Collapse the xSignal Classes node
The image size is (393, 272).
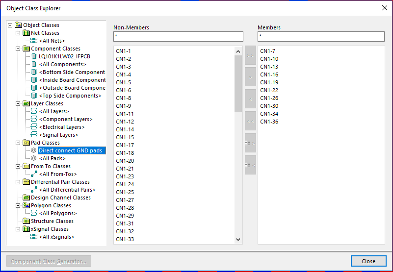(18, 229)
